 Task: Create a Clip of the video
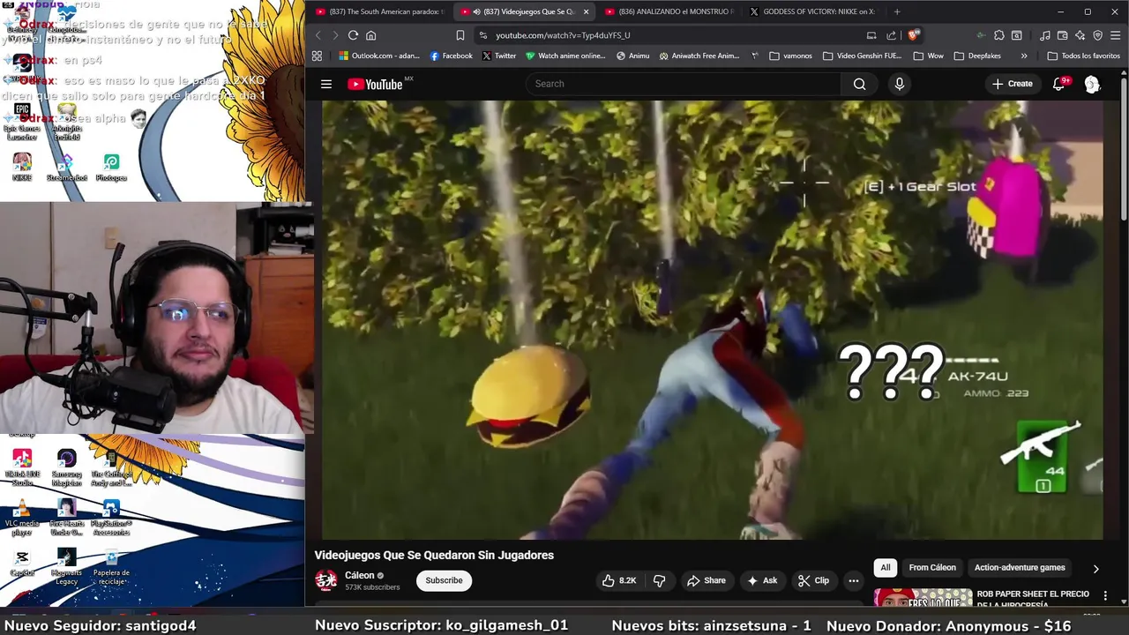pos(813,580)
